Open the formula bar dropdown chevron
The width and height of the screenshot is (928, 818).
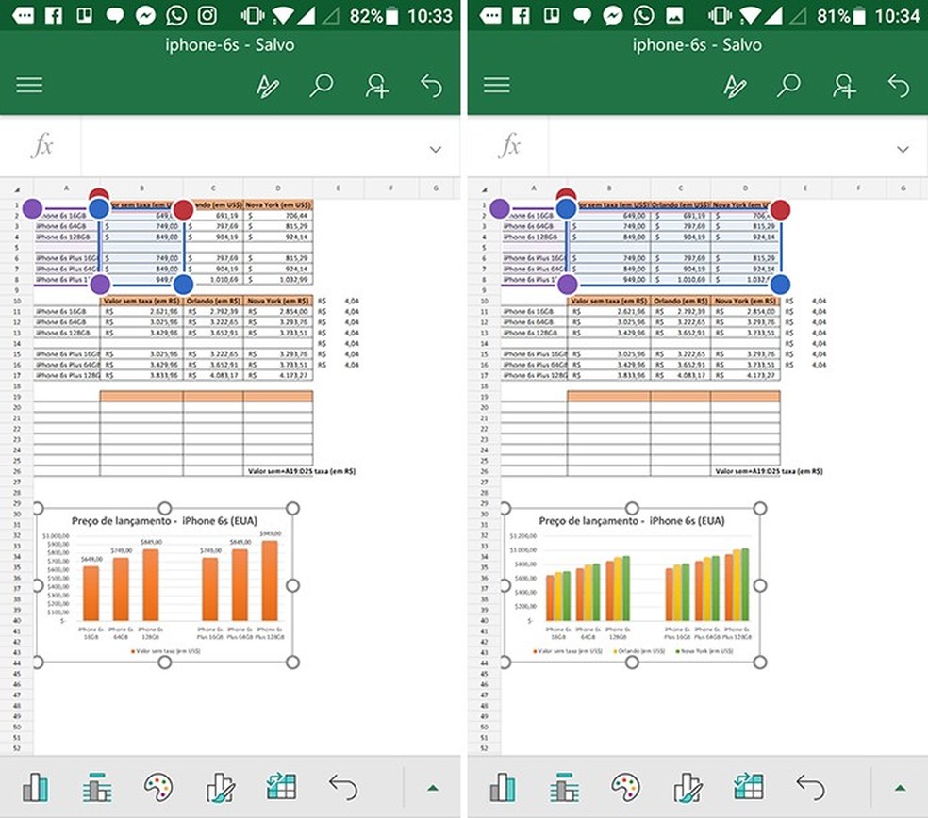pyautogui.click(x=434, y=149)
